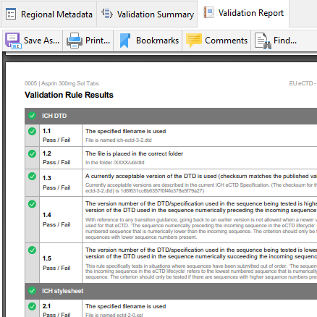Show the Comments panel
Screen dimensions: 317x317
216,41
